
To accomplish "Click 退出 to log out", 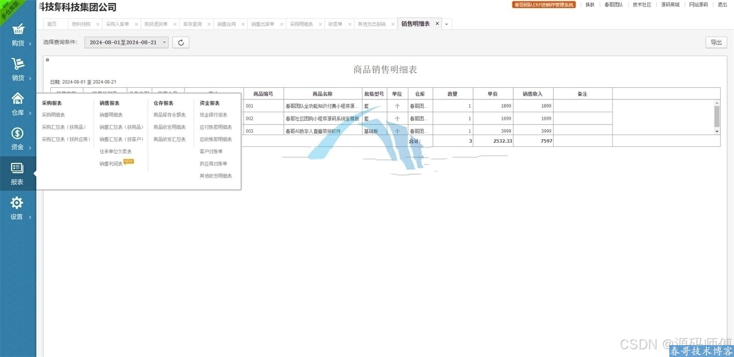I will 722,5.
